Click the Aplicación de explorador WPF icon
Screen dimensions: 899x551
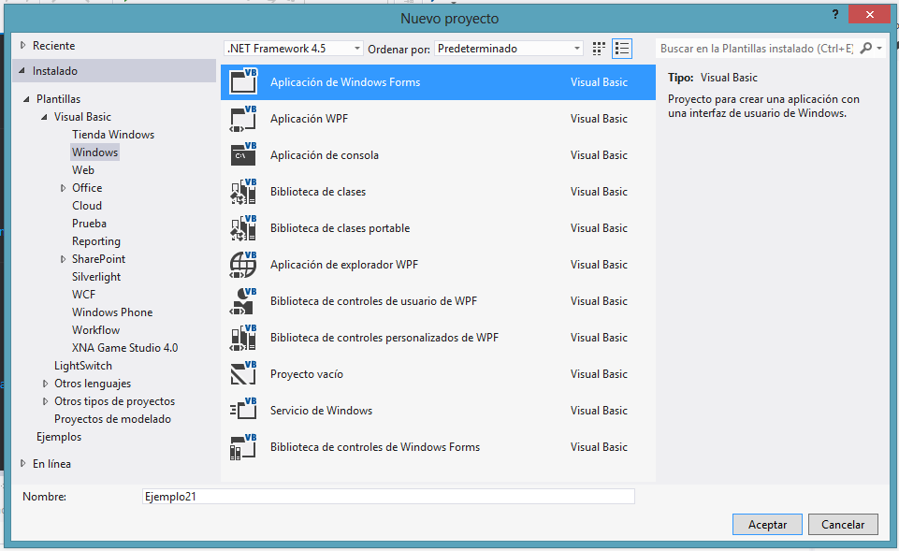[x=243, y=265]
